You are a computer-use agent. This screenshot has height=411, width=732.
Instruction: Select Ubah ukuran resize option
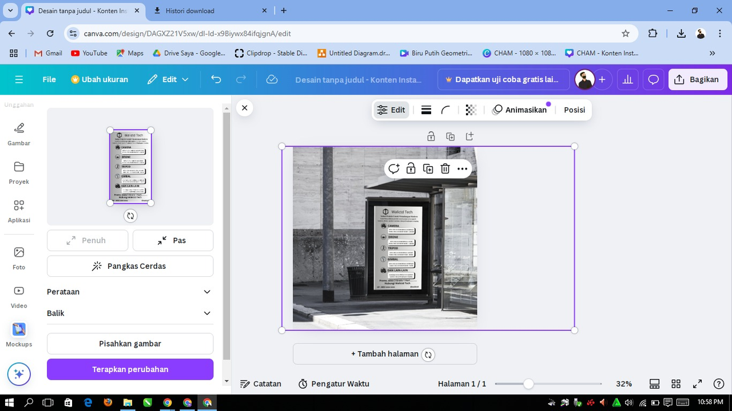pyautogui.click(x=100, y=79)
